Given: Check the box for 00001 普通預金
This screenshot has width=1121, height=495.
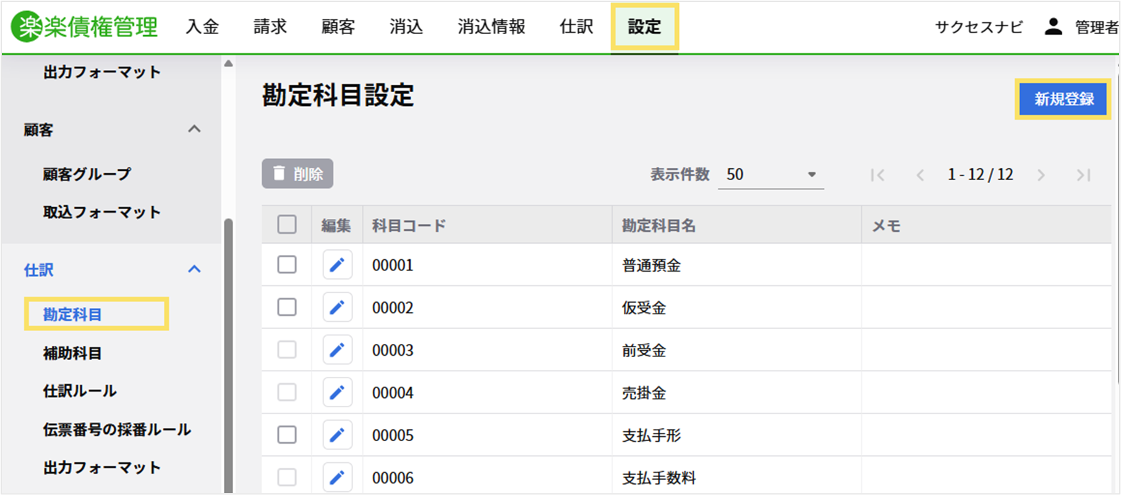Looking at the screenshot, I should [x=287, y=265].
